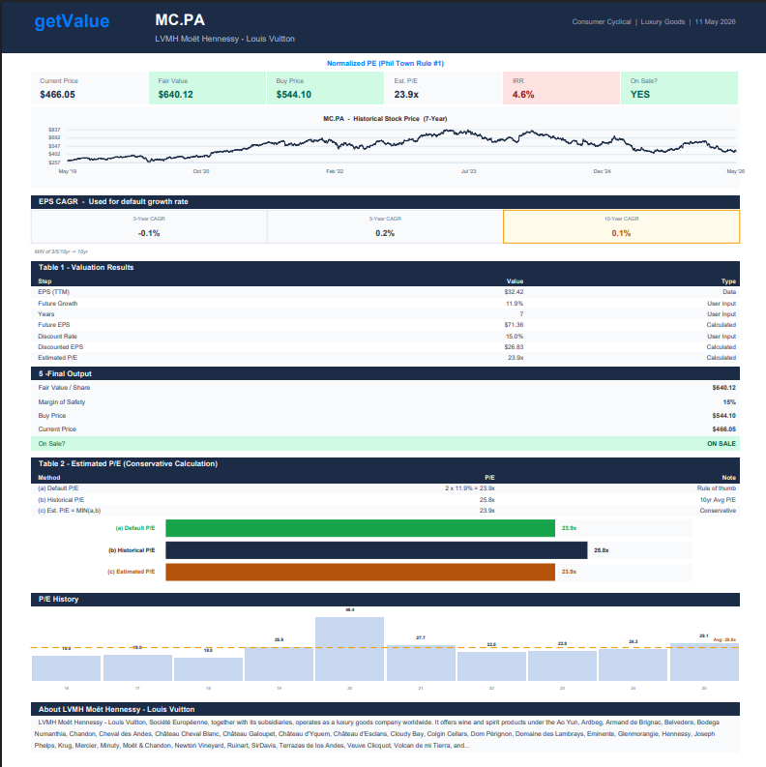Click the About LVMH Moët Hennessy section header
766x767 pixels.
385,709
